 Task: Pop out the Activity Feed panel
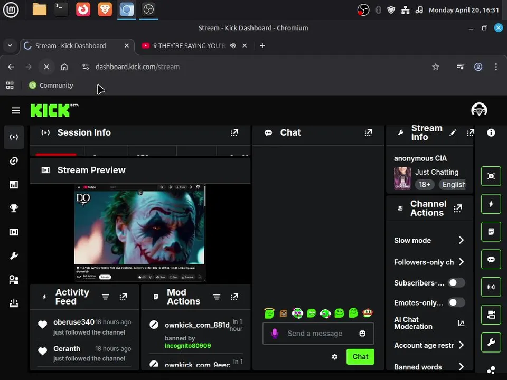point(123,297)
